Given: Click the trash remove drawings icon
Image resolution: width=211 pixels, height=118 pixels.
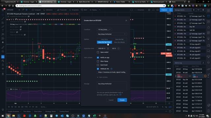Looking at the screenshot, I should (3, 74).
